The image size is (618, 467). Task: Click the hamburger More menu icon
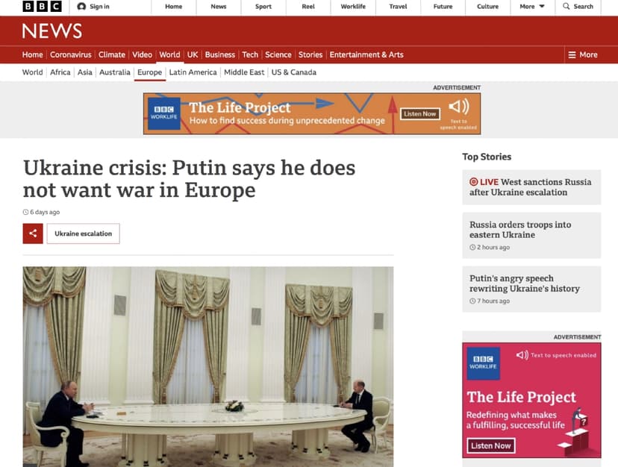tap(572, 54)
